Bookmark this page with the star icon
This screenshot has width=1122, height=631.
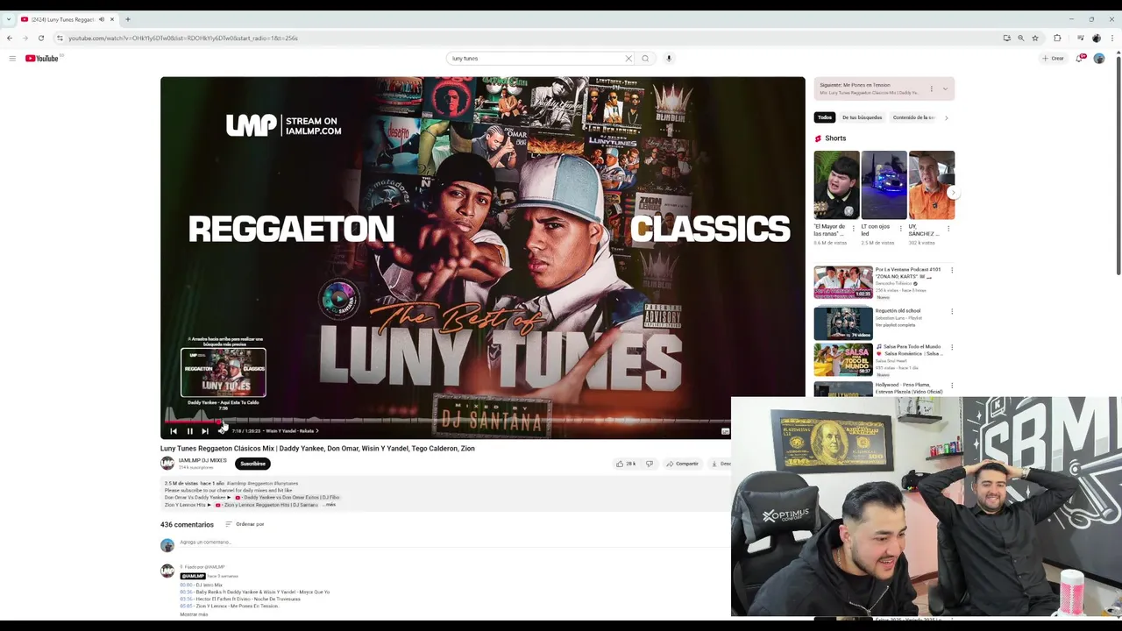click(1035, 38)
